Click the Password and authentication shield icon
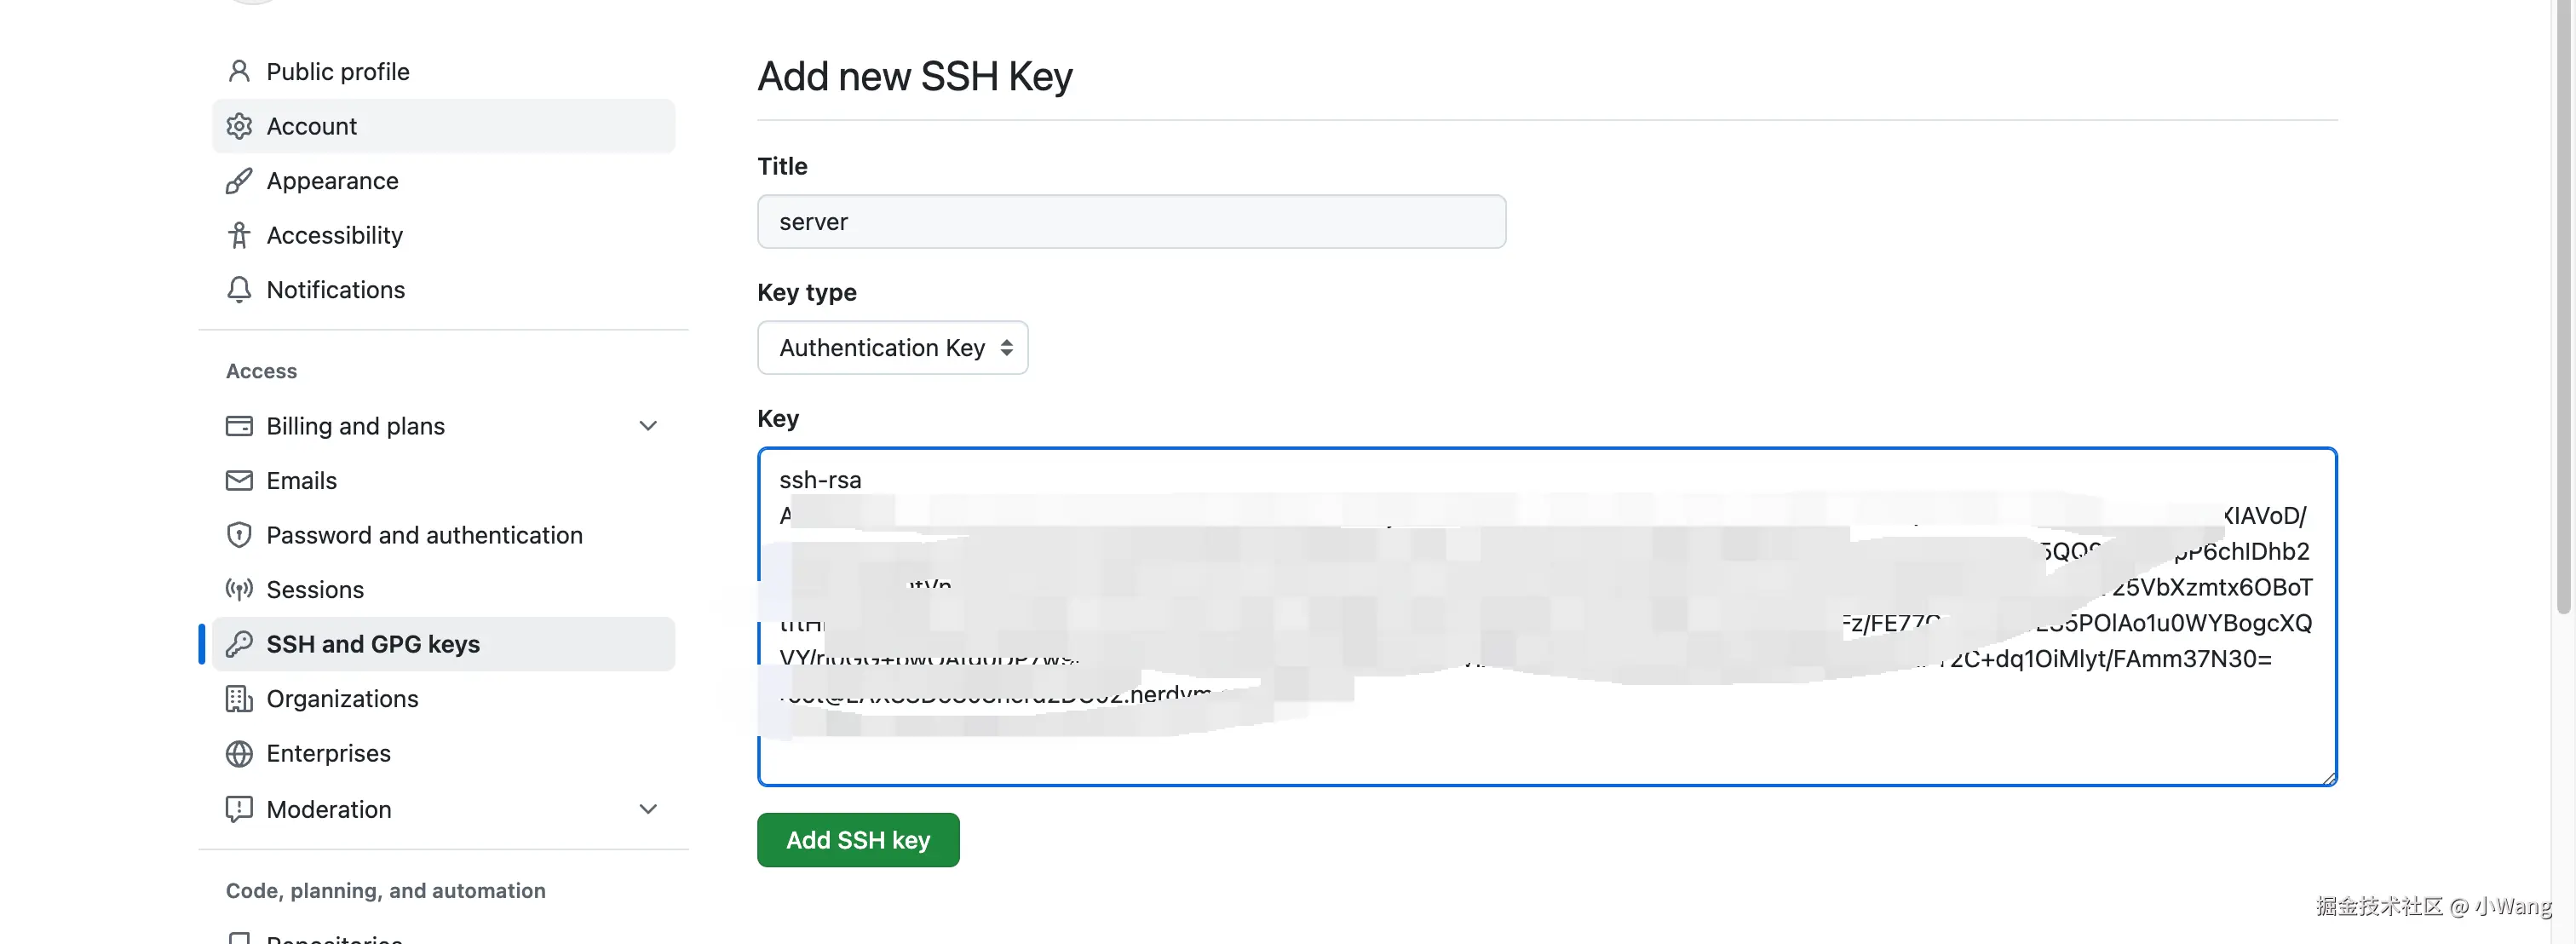This screenshot has height=944, width=2576. (239, 535)
